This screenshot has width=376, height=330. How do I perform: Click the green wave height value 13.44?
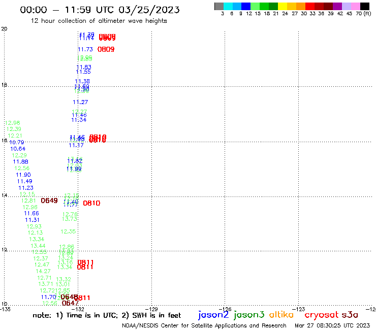(38, 246)
